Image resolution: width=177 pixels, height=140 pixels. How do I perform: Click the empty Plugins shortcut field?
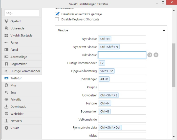pyautogui.click(x=122, y=87)
